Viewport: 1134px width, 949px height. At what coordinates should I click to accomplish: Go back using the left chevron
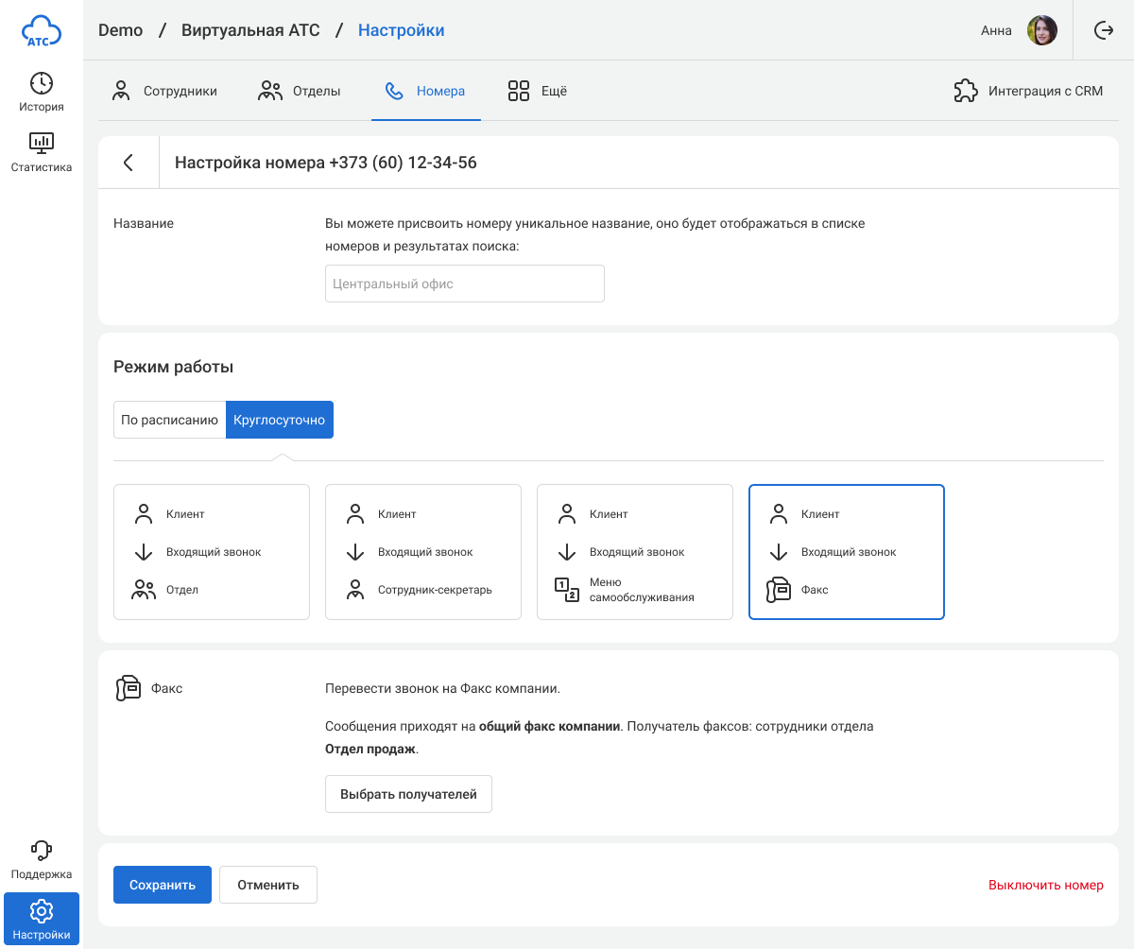pos(129,163)
